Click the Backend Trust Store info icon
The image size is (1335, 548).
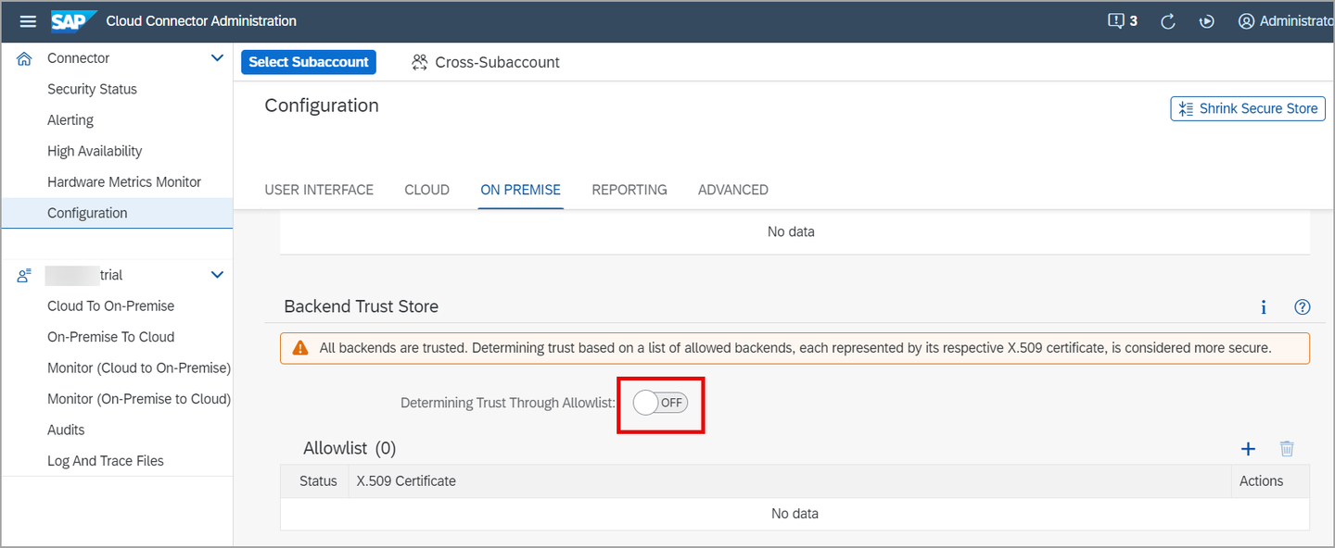pyautogui.click(x=1264, y=307)
